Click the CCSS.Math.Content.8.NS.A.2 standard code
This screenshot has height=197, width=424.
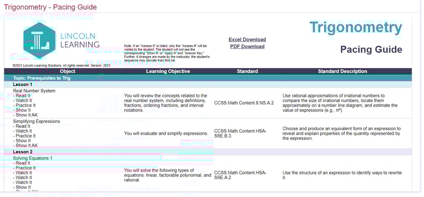(x=244, y=103)
